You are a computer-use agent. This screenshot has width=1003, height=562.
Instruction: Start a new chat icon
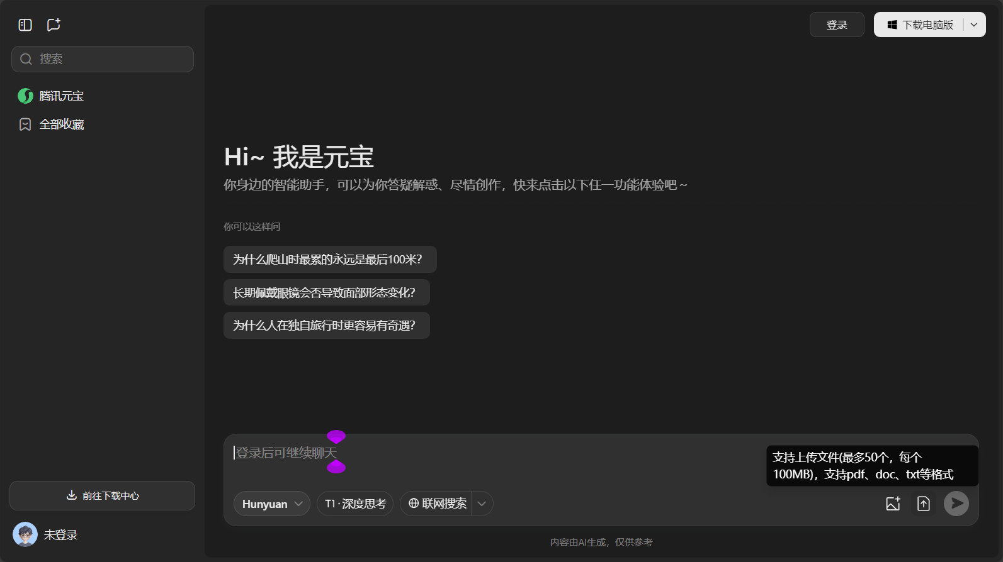coord(54,25)
